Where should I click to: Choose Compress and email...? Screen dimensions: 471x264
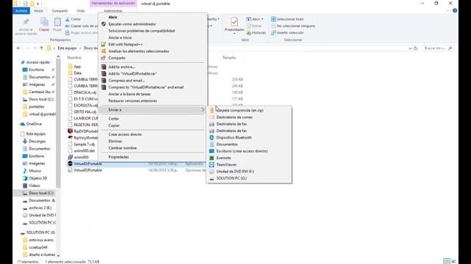click(x=127, y=81)
